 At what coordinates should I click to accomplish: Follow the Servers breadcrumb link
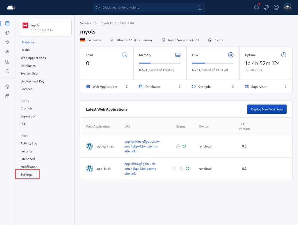(85, 23)
